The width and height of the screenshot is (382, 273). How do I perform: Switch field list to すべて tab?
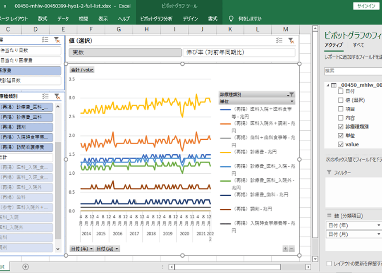[358, 45]
